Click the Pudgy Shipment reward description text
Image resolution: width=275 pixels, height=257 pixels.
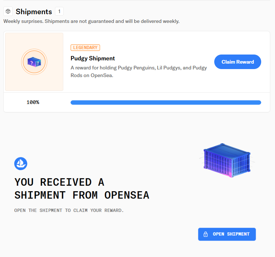[x=139, y=72]
